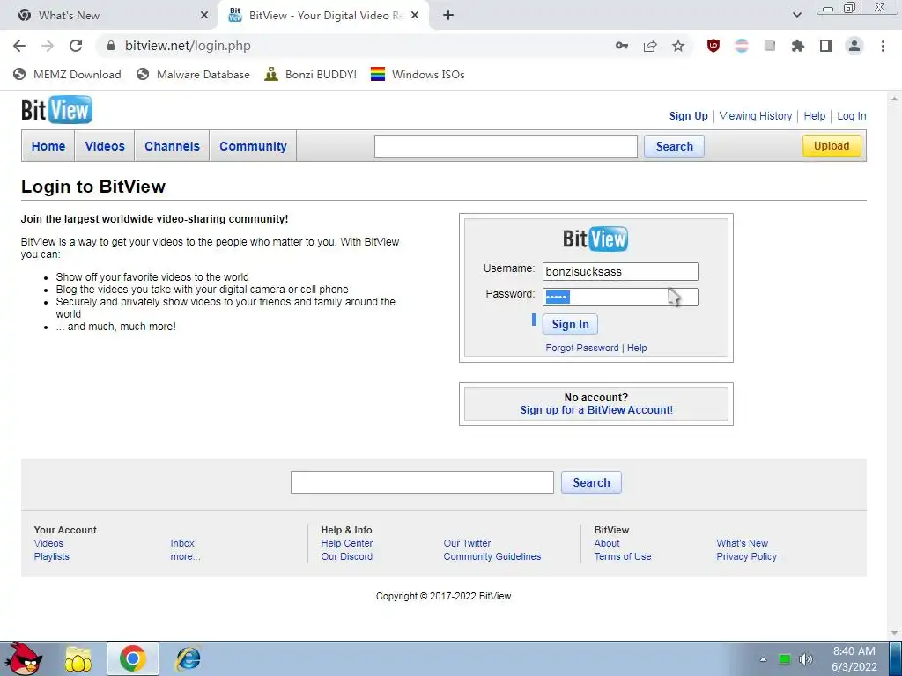Open the About footer link

pyautogui.click(x=607, y=543)
